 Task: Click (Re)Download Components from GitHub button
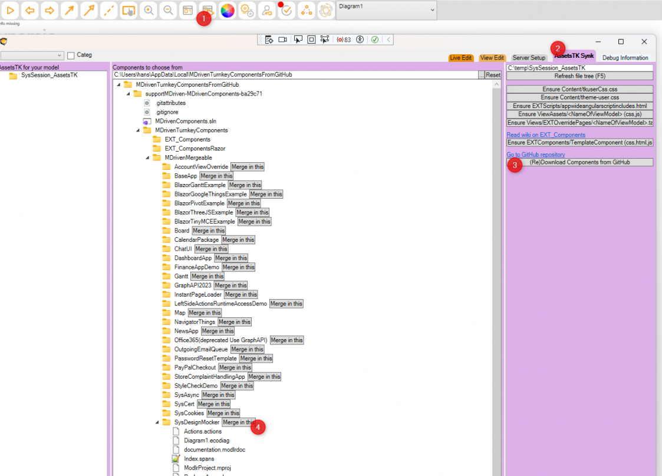point(579,162)
